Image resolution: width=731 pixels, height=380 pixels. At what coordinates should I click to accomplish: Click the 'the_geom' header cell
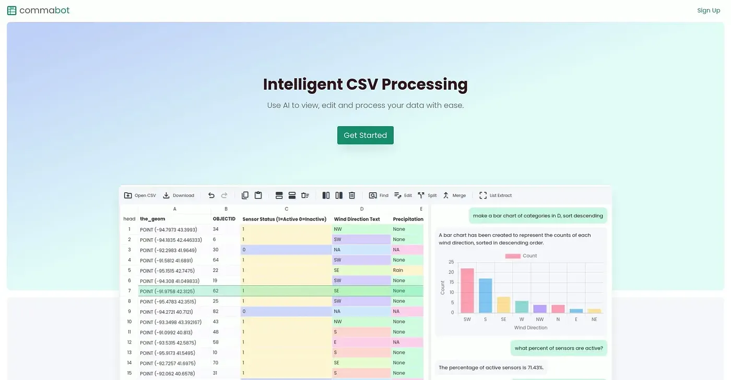pyautogui.click(x=174, y=219)
